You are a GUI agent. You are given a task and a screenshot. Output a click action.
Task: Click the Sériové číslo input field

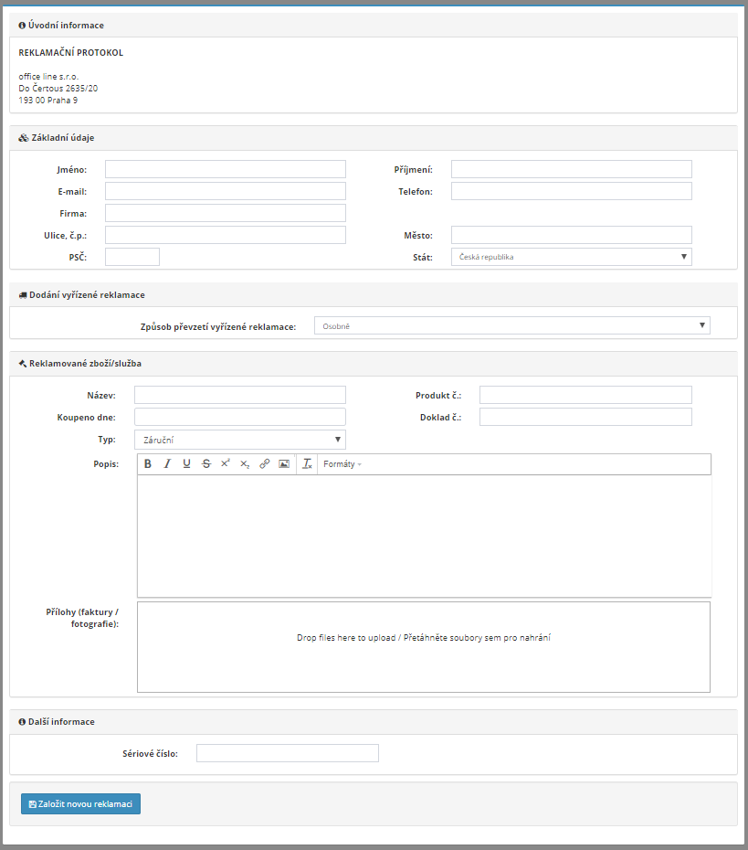287,753
